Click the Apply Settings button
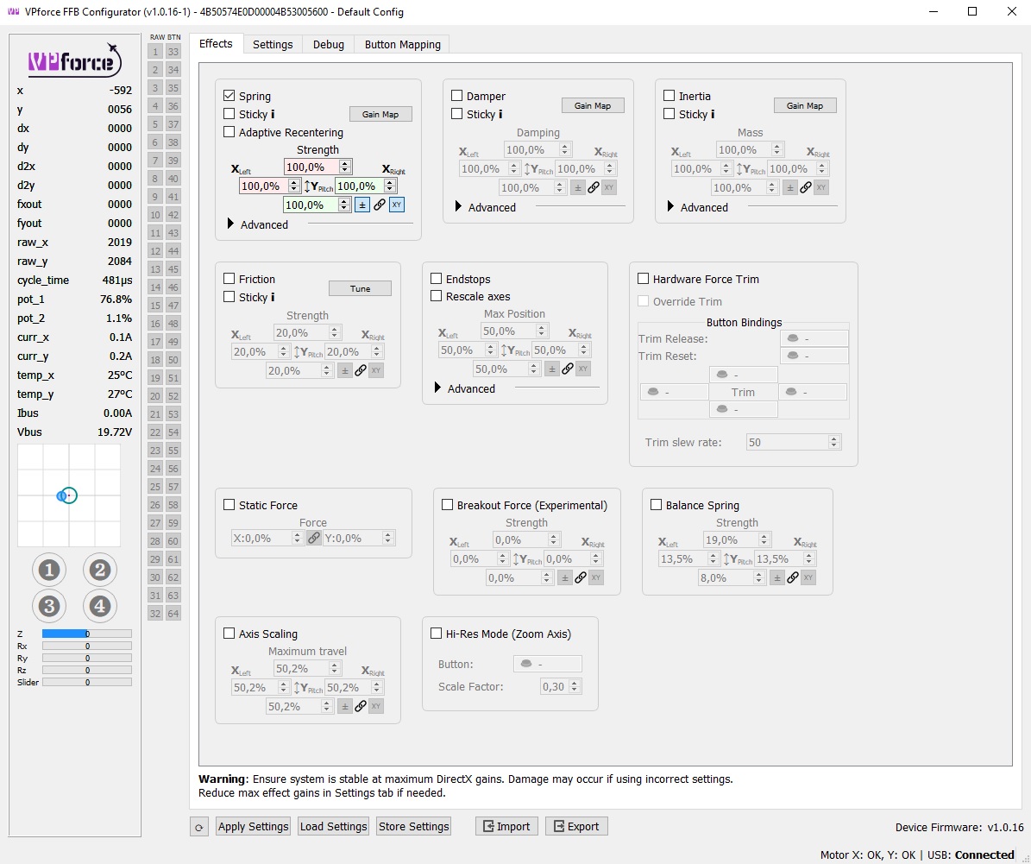 [253, 827]
